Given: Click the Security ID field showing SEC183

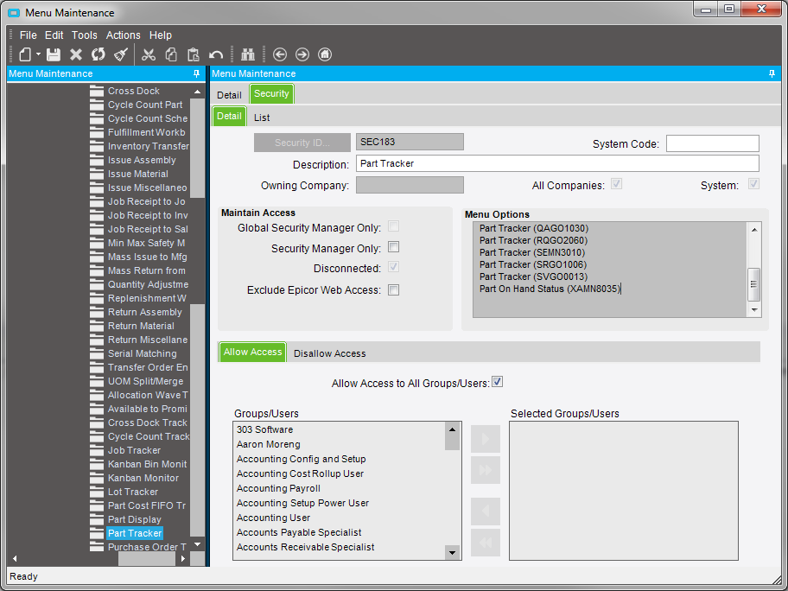Looking at the screenshot, I should point(410,143).
